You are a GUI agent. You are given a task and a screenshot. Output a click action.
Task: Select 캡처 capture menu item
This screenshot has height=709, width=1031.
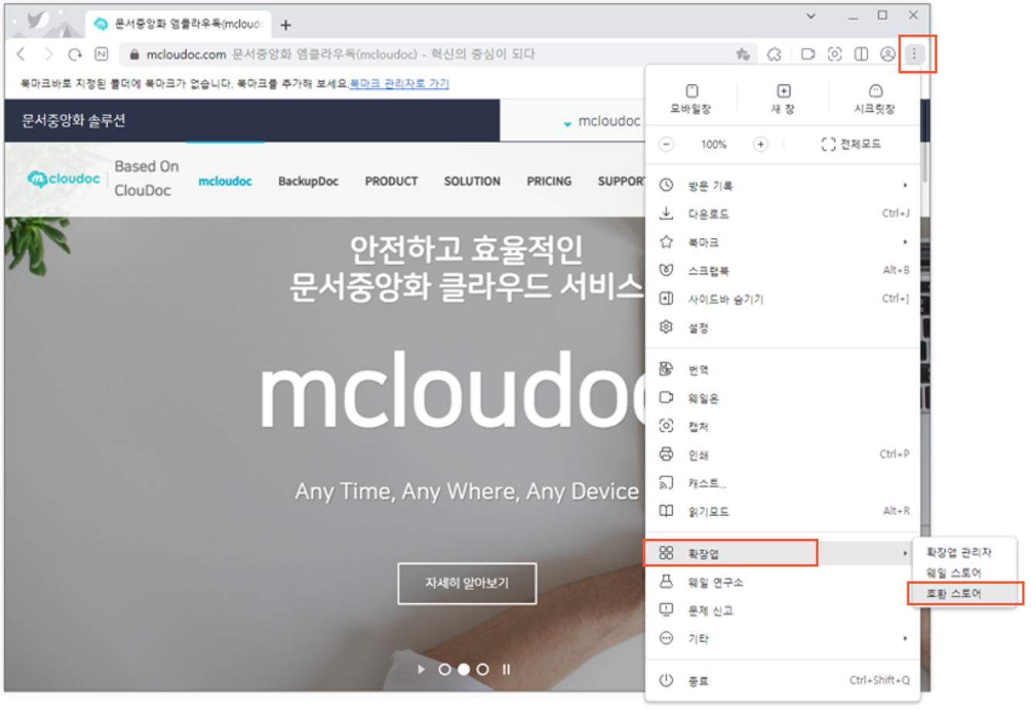pos(782,427)
